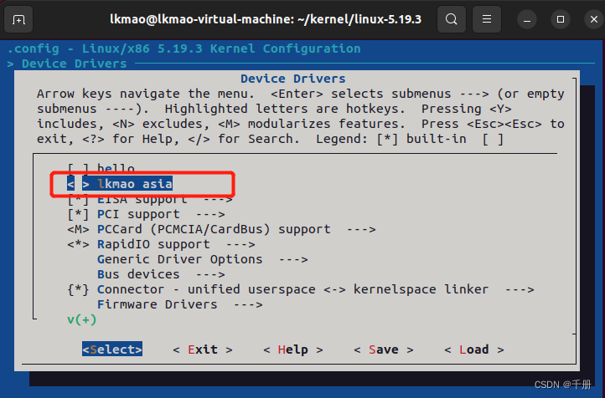Expand the Generic Driver Options arrow
The image size is (605, 398).
[x=293, y=259]
